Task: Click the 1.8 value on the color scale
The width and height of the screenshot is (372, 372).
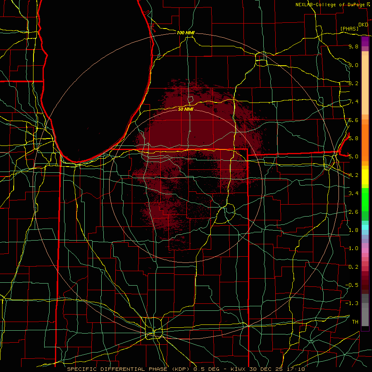Action: click(x=353, y=230)
